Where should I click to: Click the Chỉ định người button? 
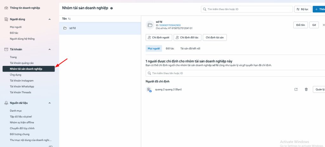159,37
